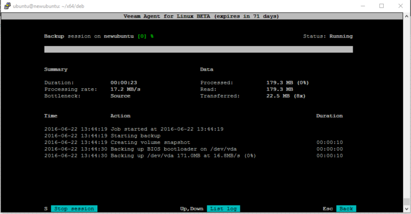The image size is (411, 214).
Task: Click the Processed value 179.3 MB (0%)
Action: pos(287,82)
